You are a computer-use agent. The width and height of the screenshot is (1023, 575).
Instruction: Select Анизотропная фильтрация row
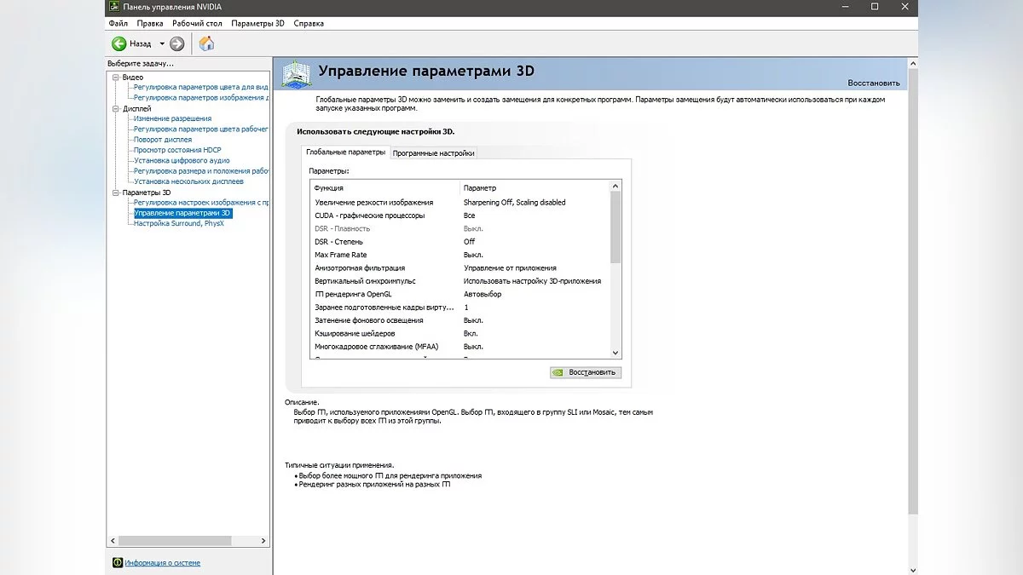[459, 268]
